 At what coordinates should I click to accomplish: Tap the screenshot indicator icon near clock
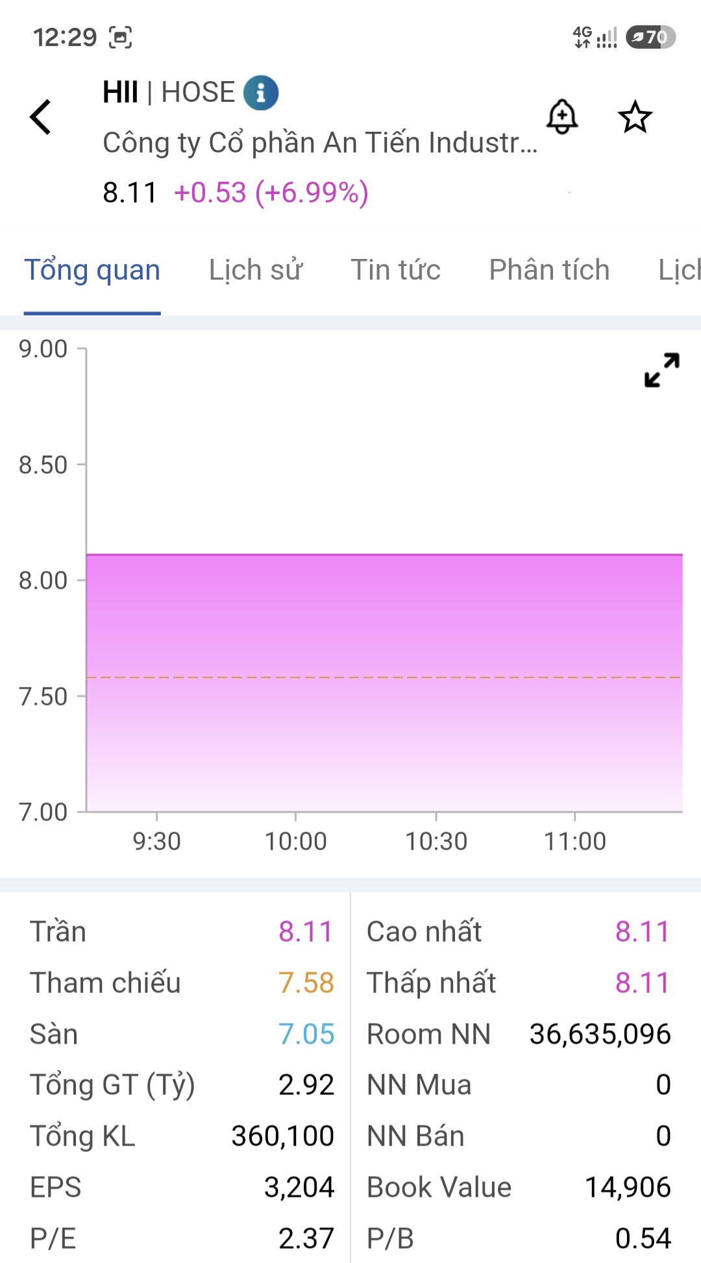point(120,37)
